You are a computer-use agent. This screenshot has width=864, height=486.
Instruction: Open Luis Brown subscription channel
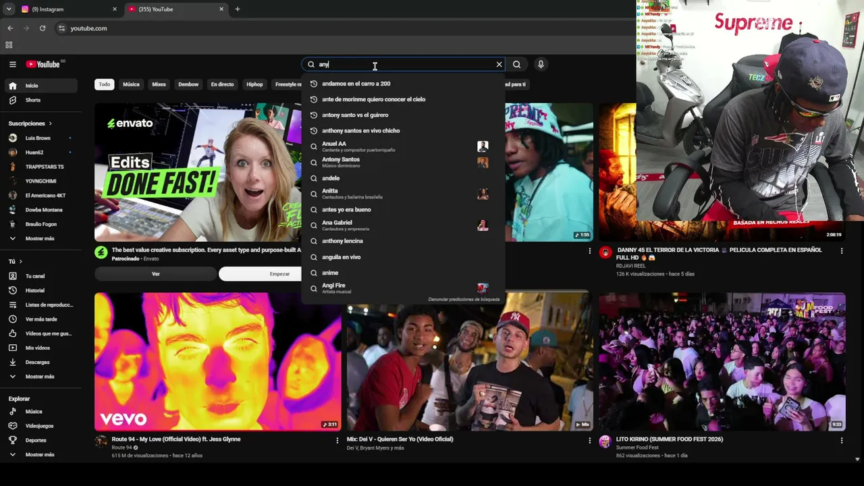pos(42,138)
